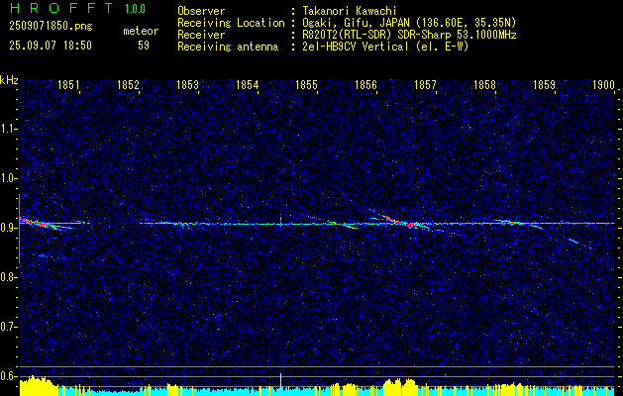Click the 1859 time marker

[x=544, y=84]
